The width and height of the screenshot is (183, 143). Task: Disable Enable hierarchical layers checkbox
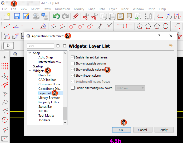pos(73,57)
